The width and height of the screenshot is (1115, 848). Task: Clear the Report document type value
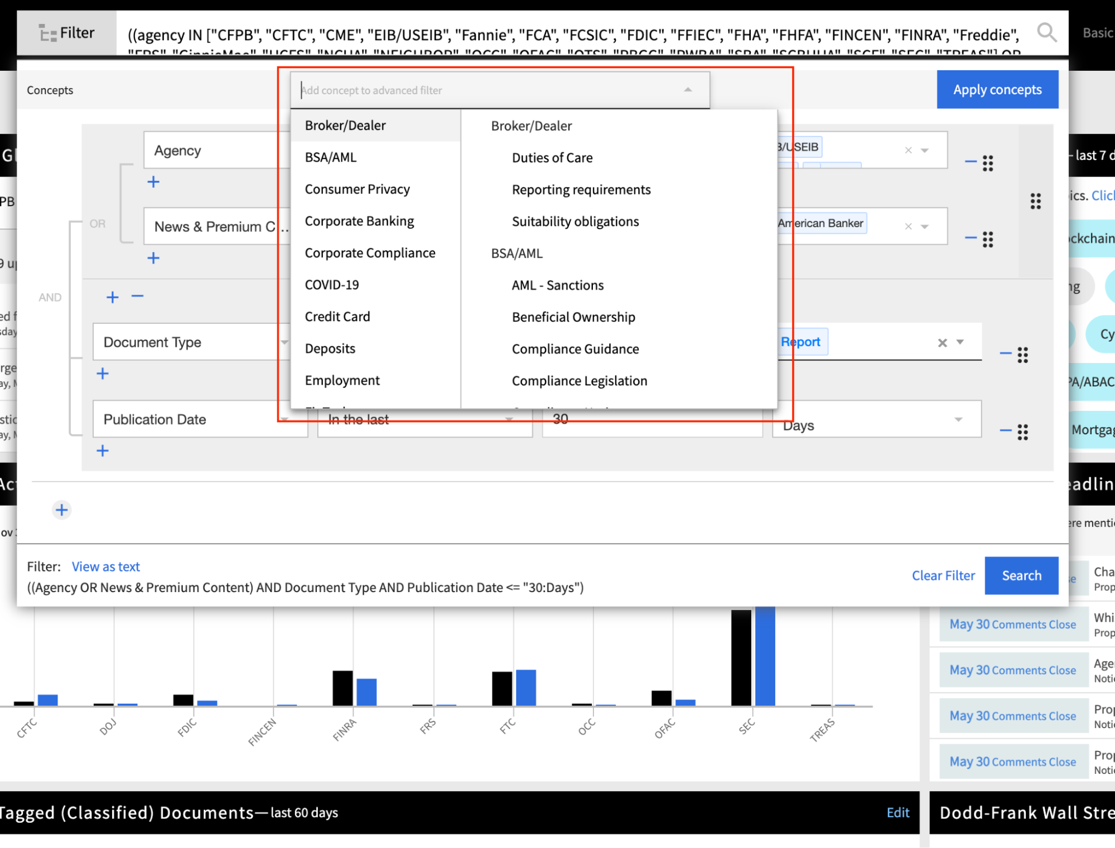pos(943,342)
